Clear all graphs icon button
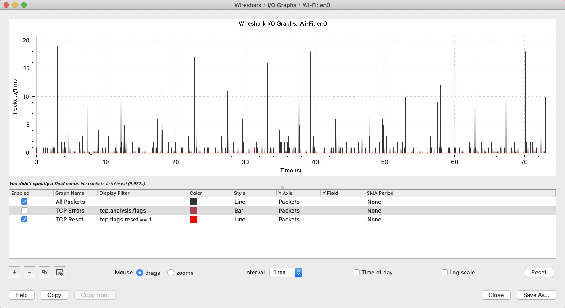The image size is (565, 308). pos(60,273)
